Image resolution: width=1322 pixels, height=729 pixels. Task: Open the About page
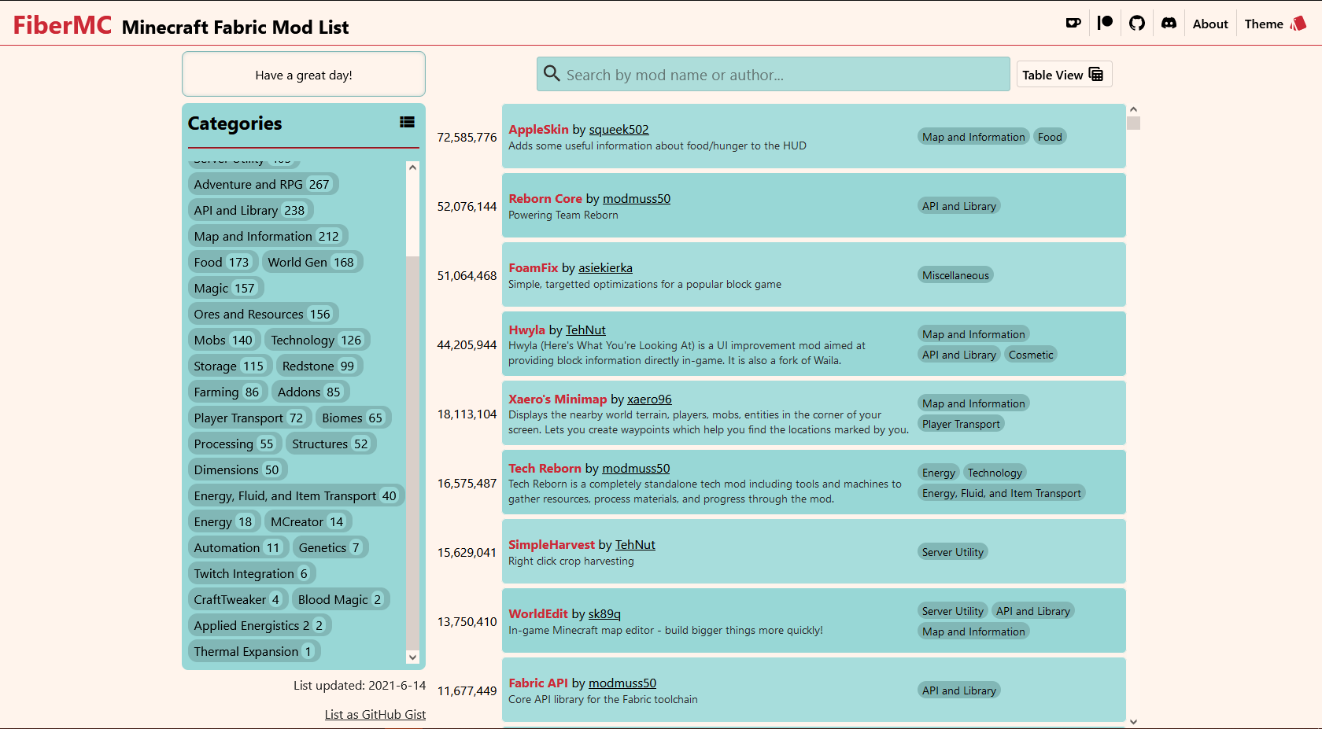[1210, 24]
